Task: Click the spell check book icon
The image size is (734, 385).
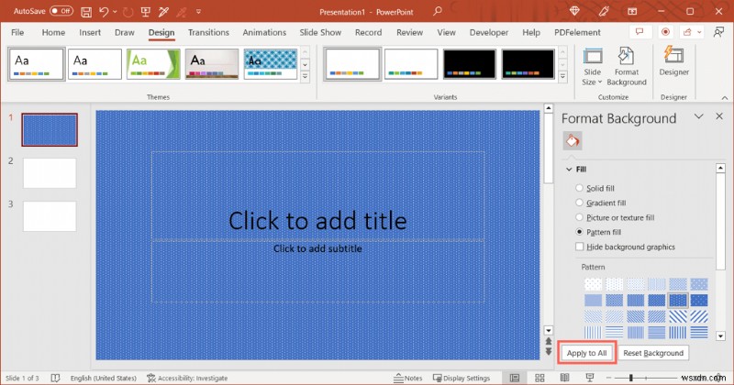Action: (55, 378)
